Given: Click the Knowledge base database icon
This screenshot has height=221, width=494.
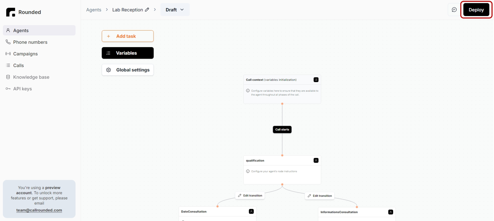Looking at the screenshot, I should point(8,77).
